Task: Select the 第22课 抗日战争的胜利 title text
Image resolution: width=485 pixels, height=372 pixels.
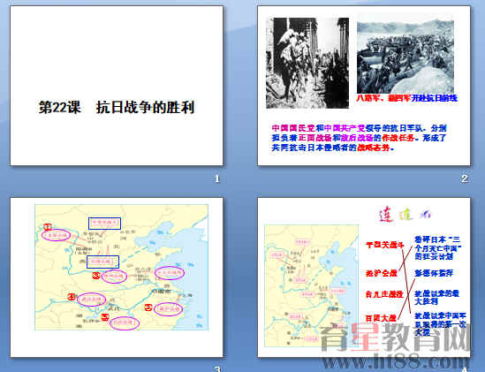Action: [x=117, y=108]
